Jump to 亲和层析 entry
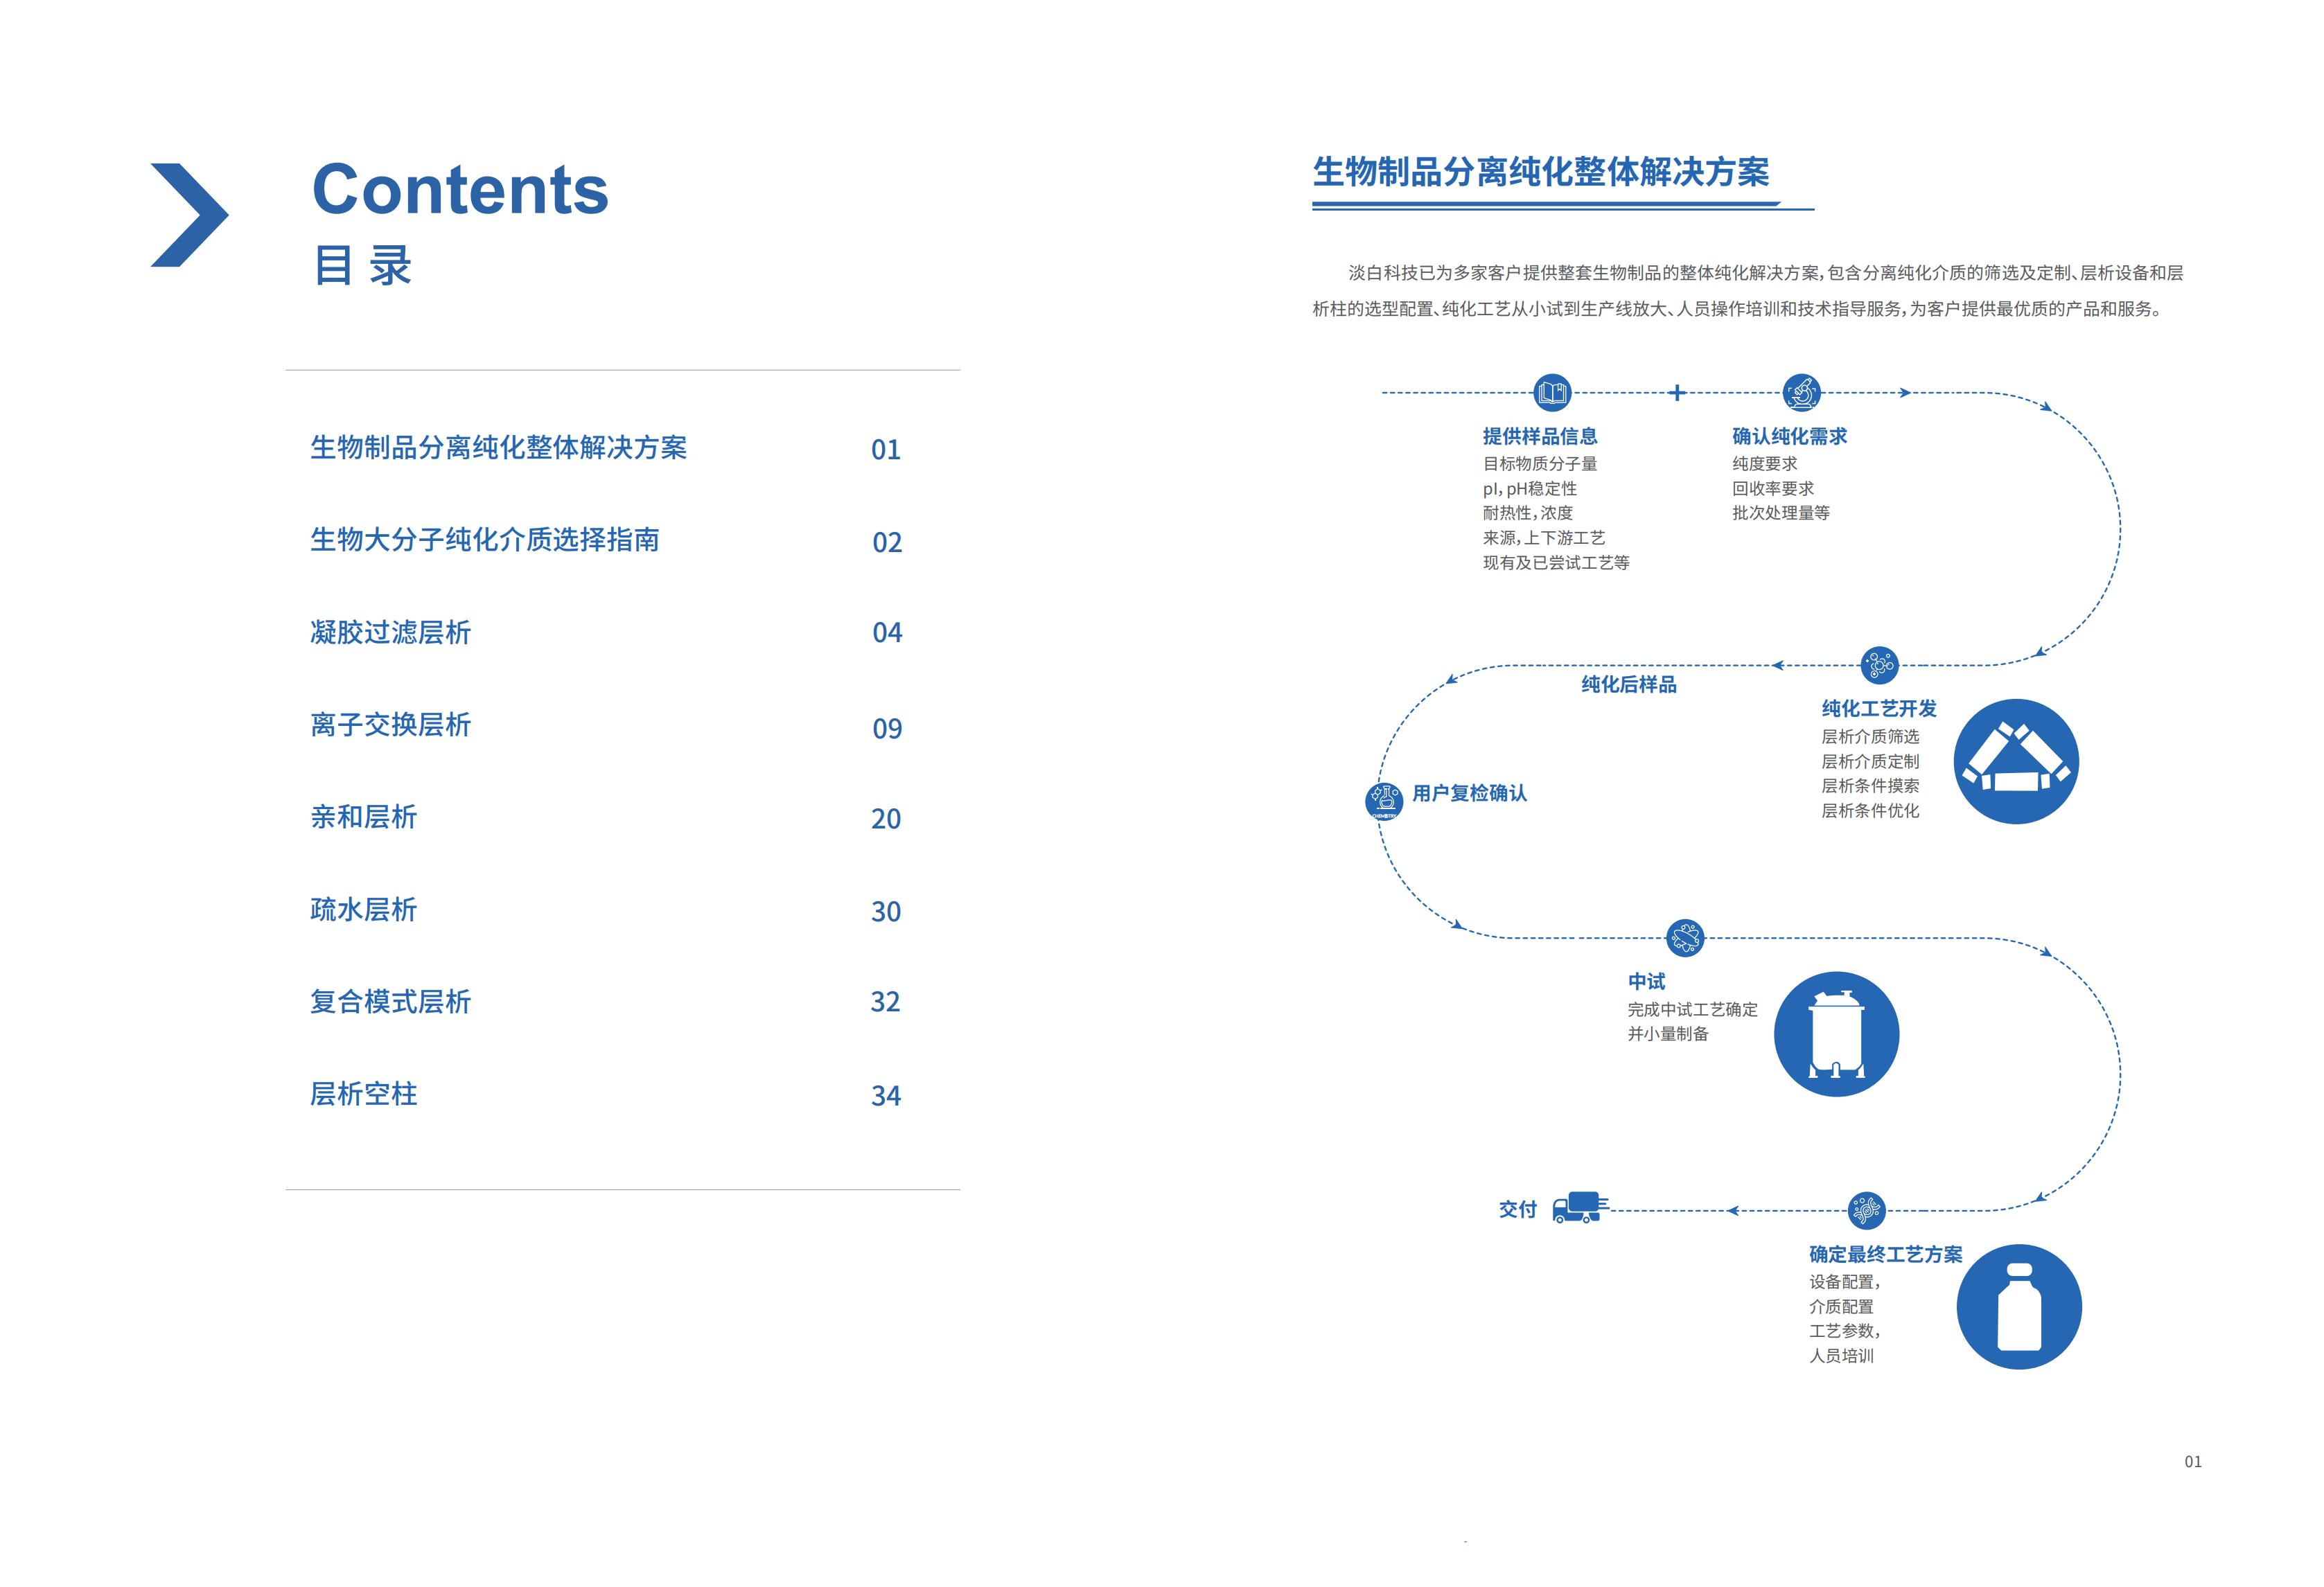2324x1587 pixels. click(363, 817)
